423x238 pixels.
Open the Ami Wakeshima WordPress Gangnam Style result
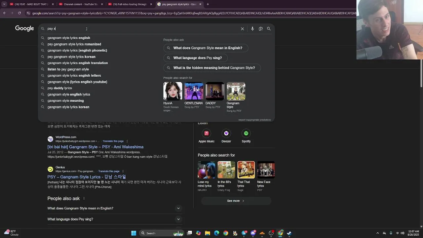(96, 147)
